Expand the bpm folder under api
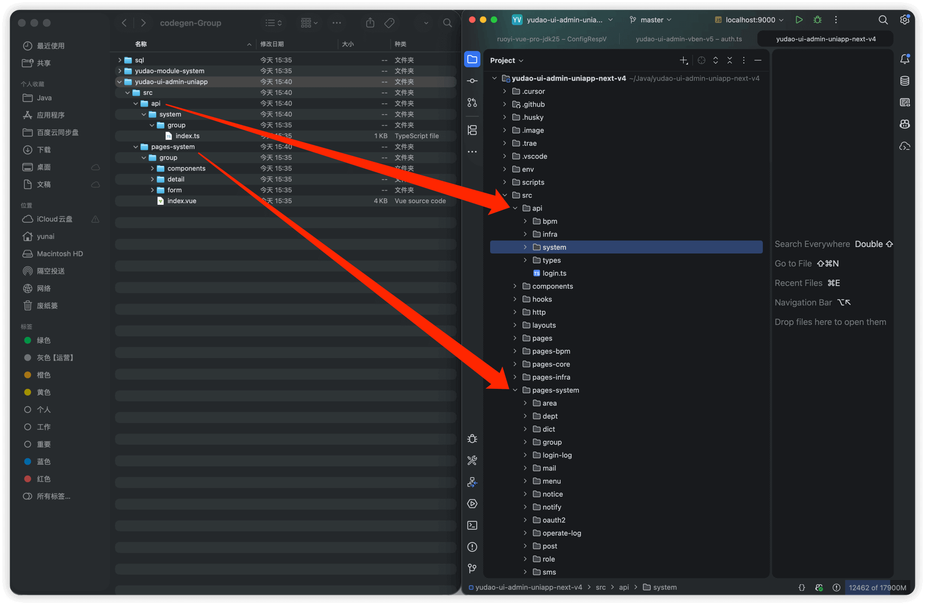This screenshot has width=925, height=605. click(x=525, y=221)
